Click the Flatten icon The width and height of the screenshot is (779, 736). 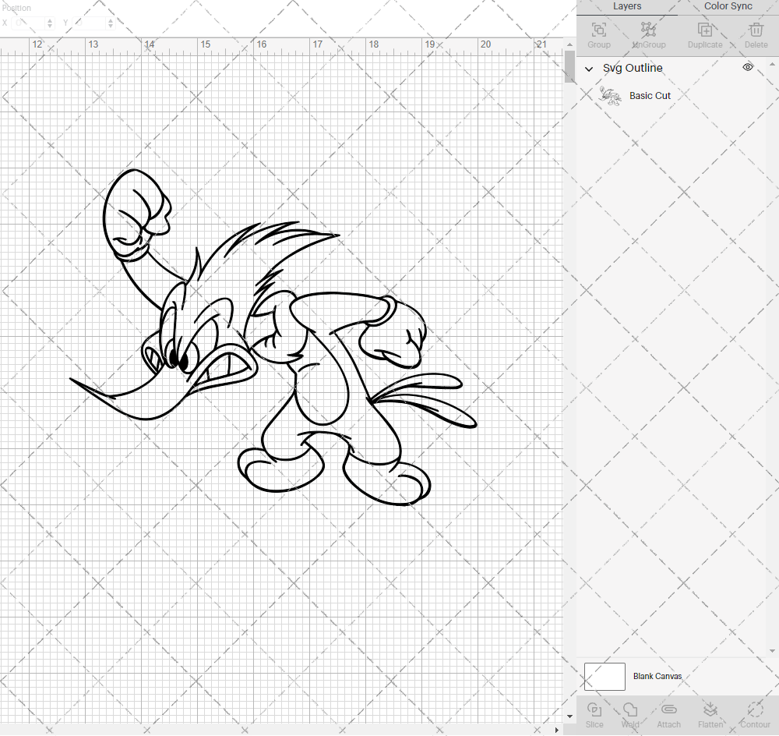click(x=710, y=713)
